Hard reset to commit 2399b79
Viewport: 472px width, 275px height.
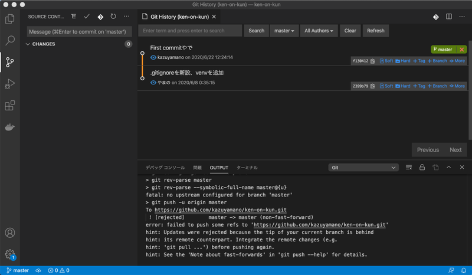pos(403,86)
